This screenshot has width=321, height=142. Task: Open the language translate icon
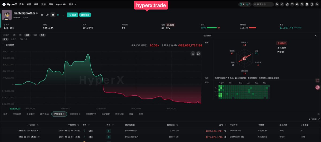click(x=277, y=5)
